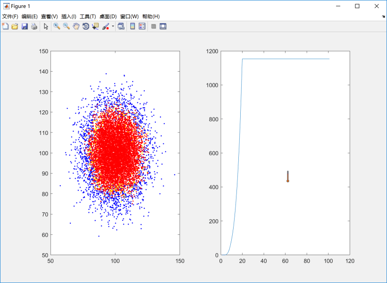Click the MATLAB logo in title bar
The height and width of the screenshot is (283, 387).
pos(7,6)
